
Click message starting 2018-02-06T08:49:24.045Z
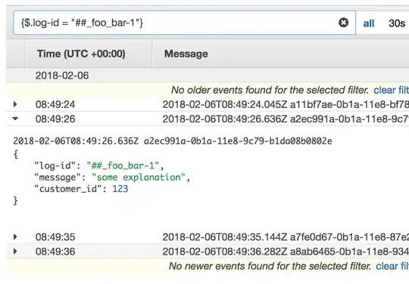(x=286, y=104)
